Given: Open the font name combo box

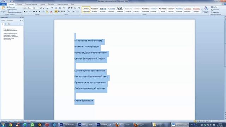Looking at the screenshot, I should [28, 8].
